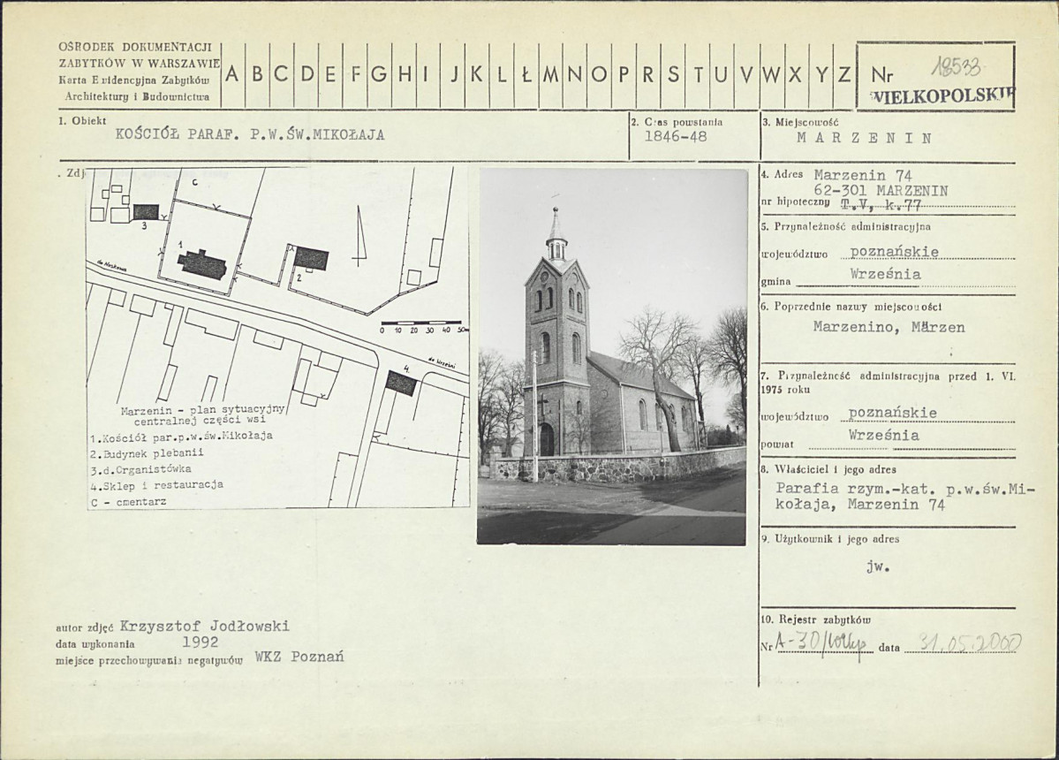
Task: Click the Ł letter in the index strip
Action: pos(526,75)
